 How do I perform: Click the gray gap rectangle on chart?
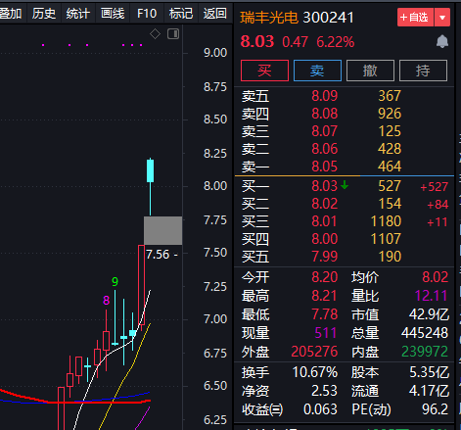(x=162, y=230)
